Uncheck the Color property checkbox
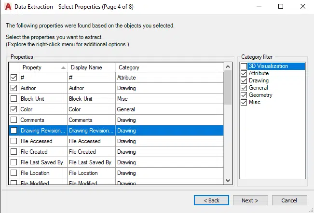The height and width of the screenshot is (213, 314). pos(14,109)
